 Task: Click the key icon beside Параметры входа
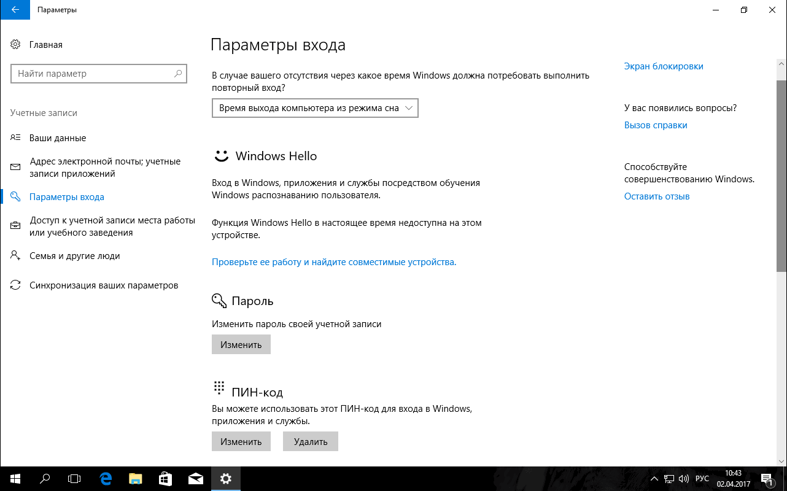pyautogui.click(x=16, y=197)
